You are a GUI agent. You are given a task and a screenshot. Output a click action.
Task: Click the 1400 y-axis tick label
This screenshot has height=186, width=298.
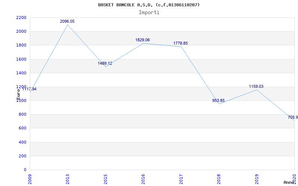click(22, 73)
